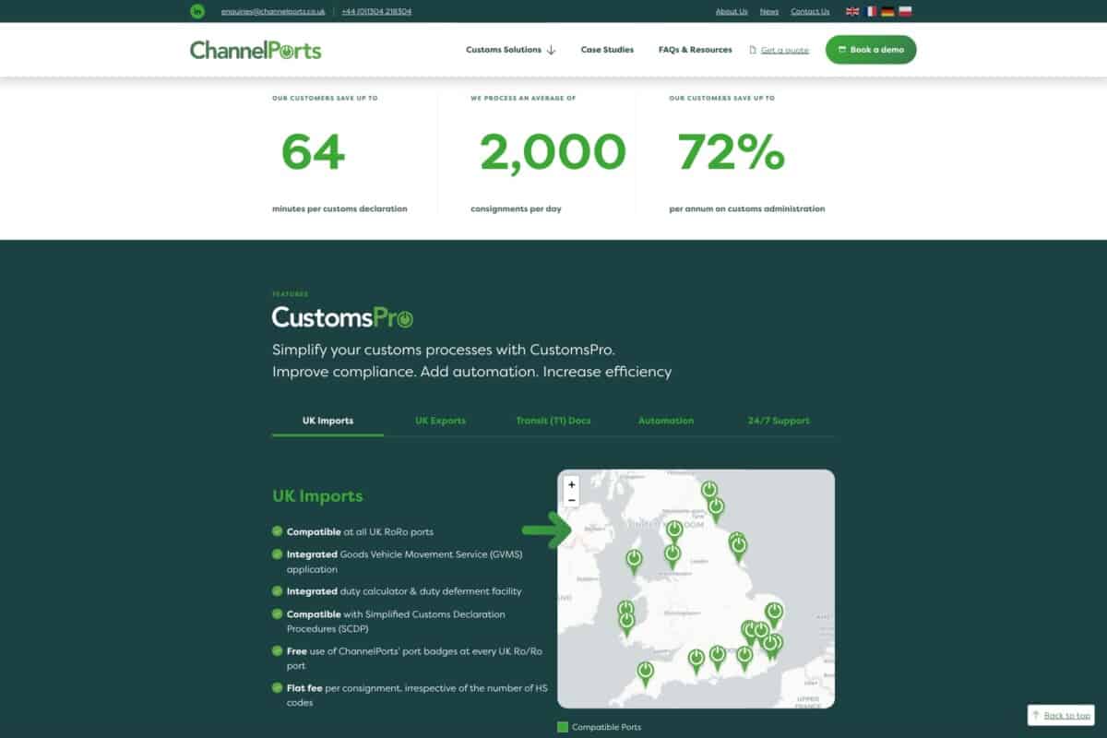Expand the Customs Solutions dropdown
Image resolution: width=1107 pixels, height=738 pixels.
click(511, 50)
